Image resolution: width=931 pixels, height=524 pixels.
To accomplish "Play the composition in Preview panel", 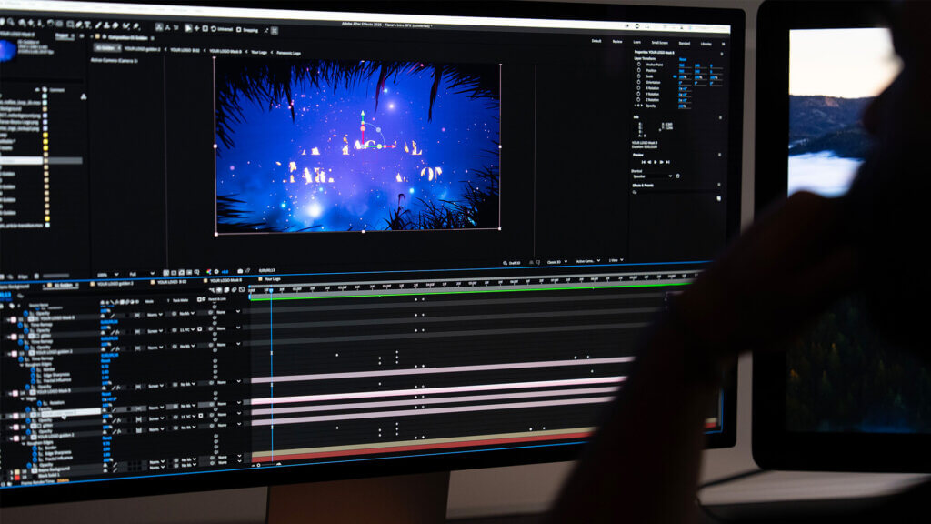I will pyautogui.click(x=655, y=162).
